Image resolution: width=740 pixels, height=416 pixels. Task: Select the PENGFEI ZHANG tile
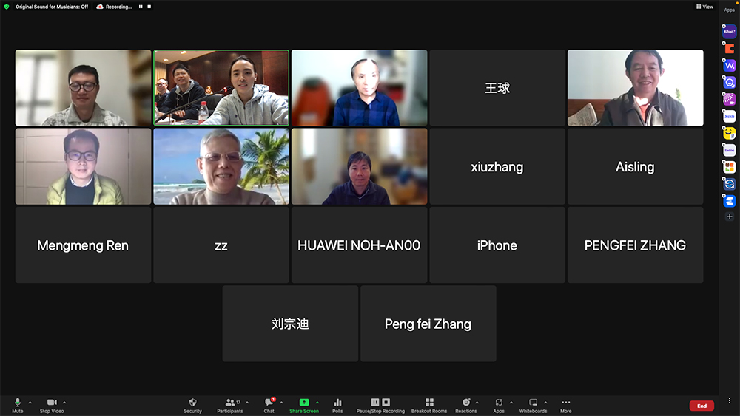click(x=635, y=245)
